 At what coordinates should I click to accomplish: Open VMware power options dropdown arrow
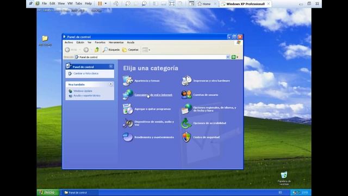(x=105, y=4)
